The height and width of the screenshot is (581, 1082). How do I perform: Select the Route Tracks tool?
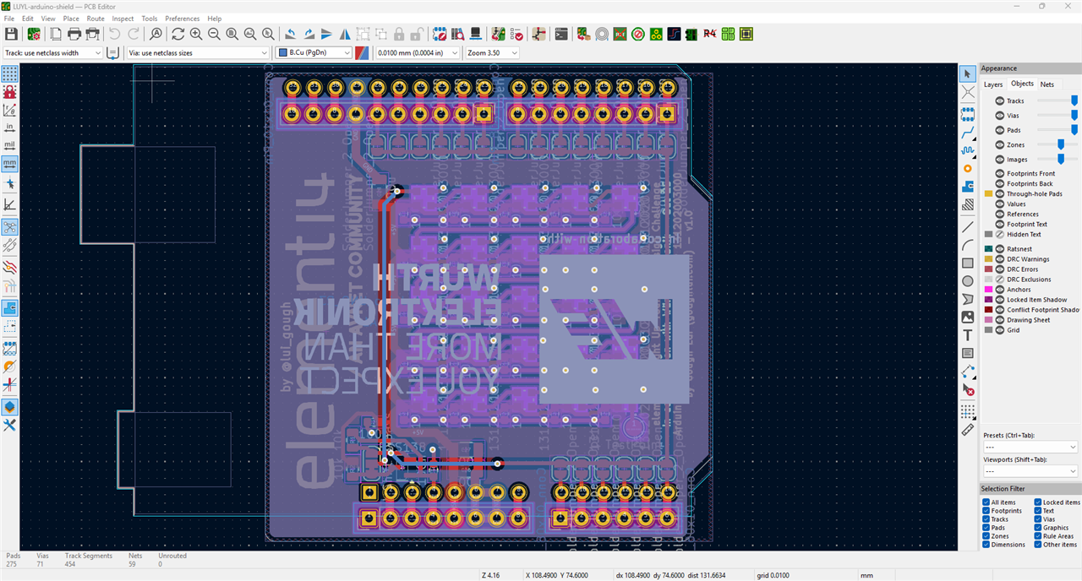pyautogui.click(x=968, y=133)
